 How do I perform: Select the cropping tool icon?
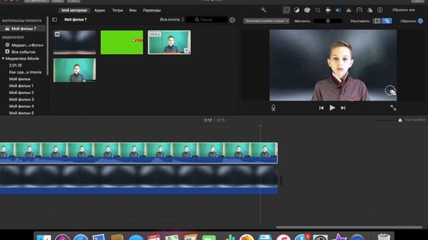[318, 10]
